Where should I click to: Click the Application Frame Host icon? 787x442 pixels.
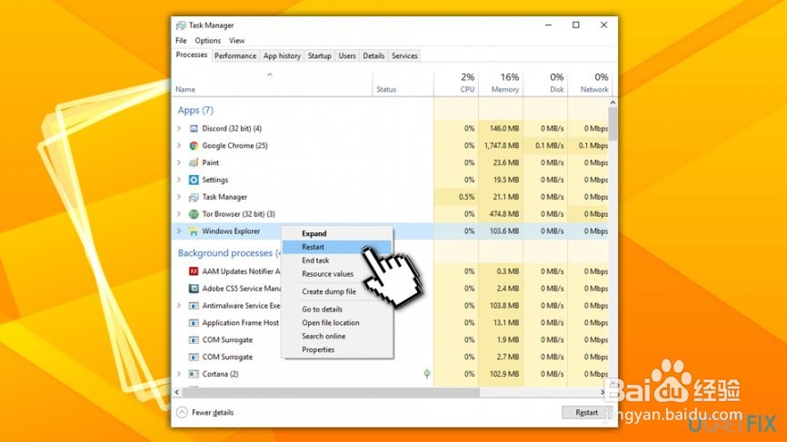click(194, 323)
